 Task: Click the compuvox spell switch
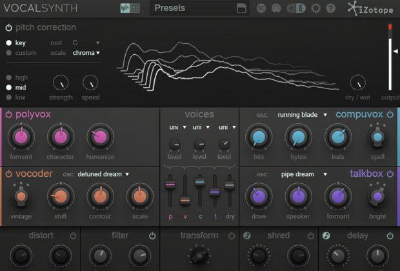click(x=377, y=137)
